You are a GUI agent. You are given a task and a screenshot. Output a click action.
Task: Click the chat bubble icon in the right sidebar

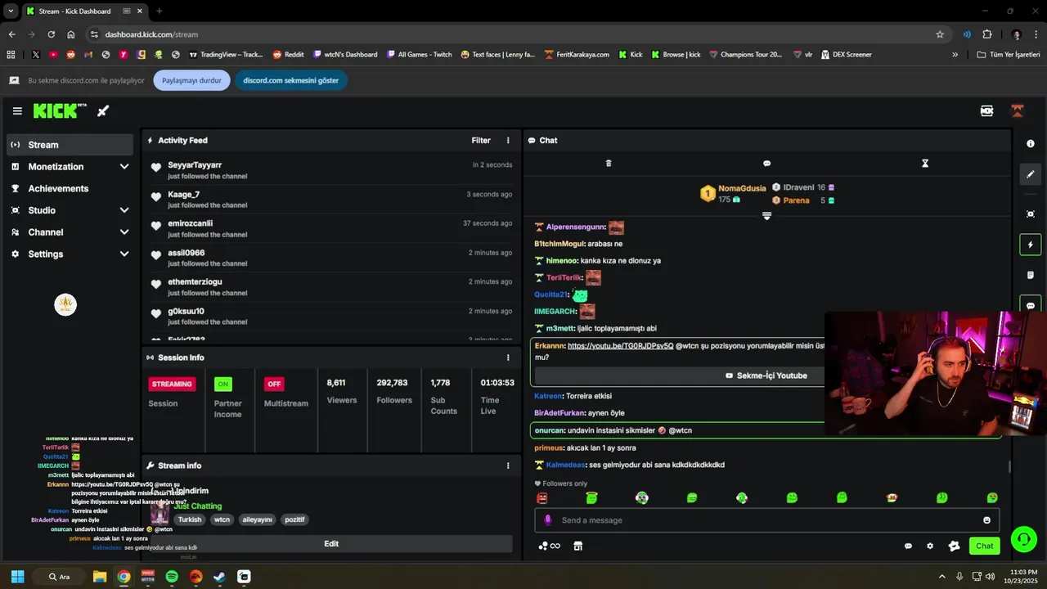[x=1031, y=305]
